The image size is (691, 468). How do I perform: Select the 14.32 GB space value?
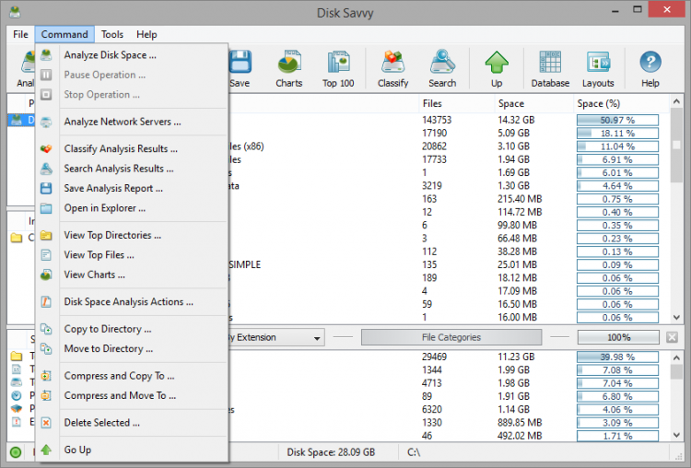tap(516, 121)
